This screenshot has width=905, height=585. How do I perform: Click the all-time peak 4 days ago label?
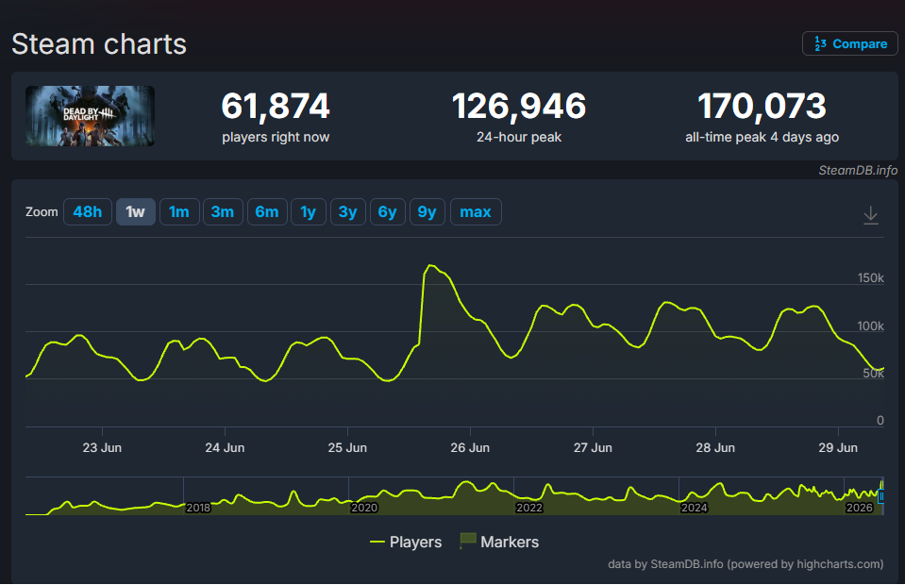tap(762, 138)
